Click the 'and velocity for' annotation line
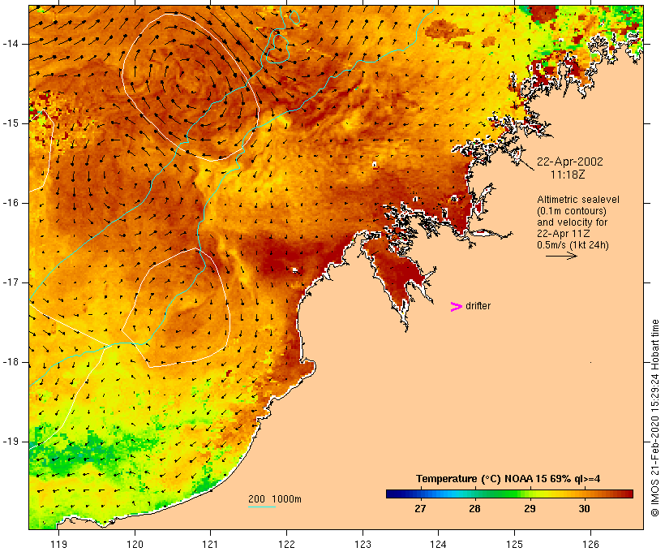The height and width of the screenshot is (552, 665). [572, 222]
